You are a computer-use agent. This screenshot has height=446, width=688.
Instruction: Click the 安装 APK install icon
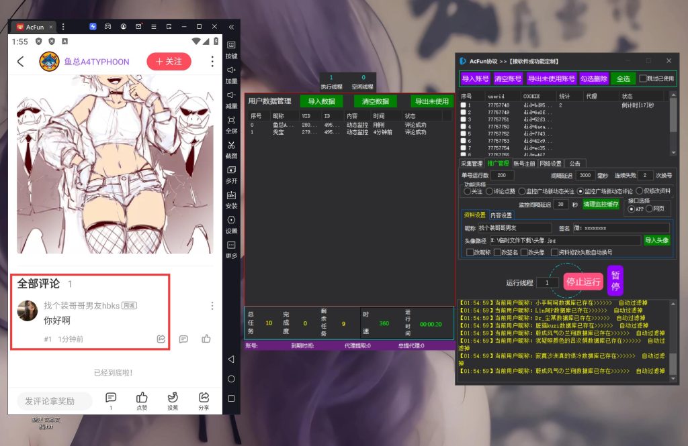231,195
